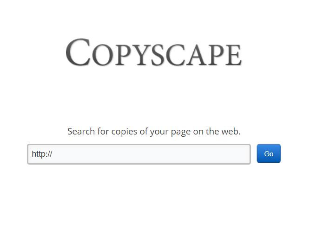The image size is (316, 230).
Task: Place cursor after 'http://' text
Action: 53,154
